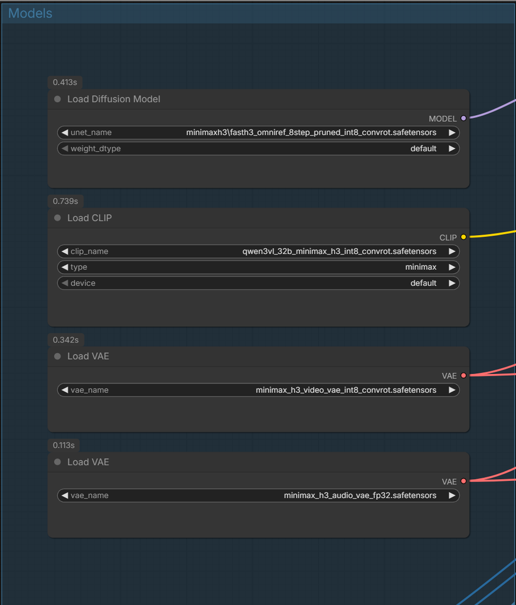
Task: Select the Load CLIP node title
Action: coord(90,218)
